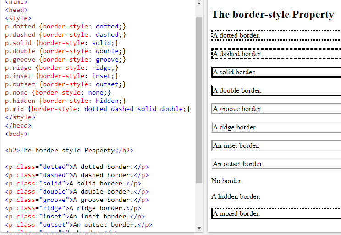Viewport: 341px width, 235px height.
Task: Click the closing </head> tag in code
Action: (18, 126)
